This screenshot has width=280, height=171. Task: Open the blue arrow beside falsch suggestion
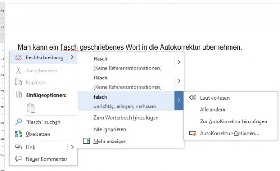click(x=179, y=100)
